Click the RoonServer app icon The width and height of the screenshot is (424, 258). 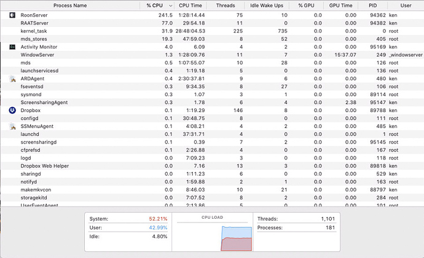(12, 15)
